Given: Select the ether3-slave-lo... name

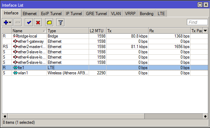Looking at the screenshot, I should click(x=32, y=52).
